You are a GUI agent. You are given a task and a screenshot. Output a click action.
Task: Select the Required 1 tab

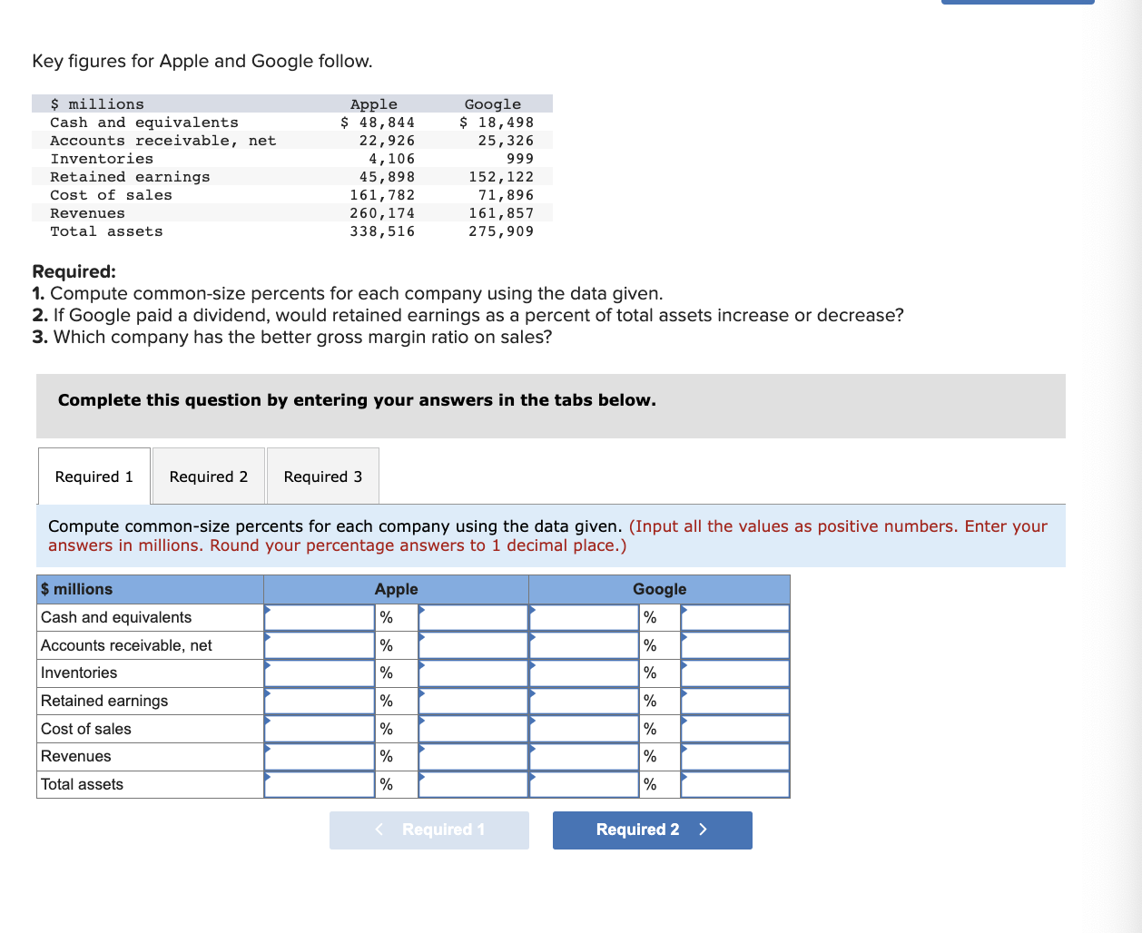click(94, 476)
